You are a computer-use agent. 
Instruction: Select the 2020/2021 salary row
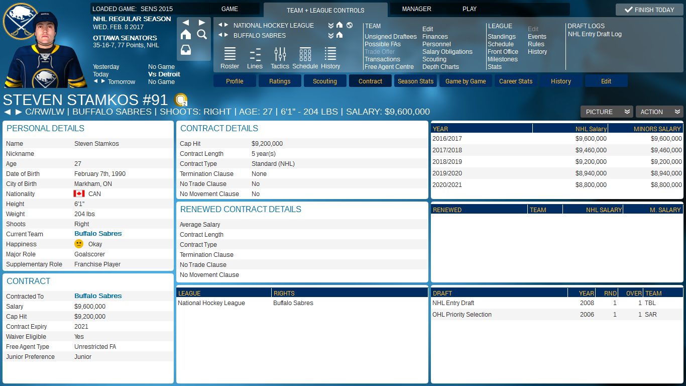tap(557, 185)
